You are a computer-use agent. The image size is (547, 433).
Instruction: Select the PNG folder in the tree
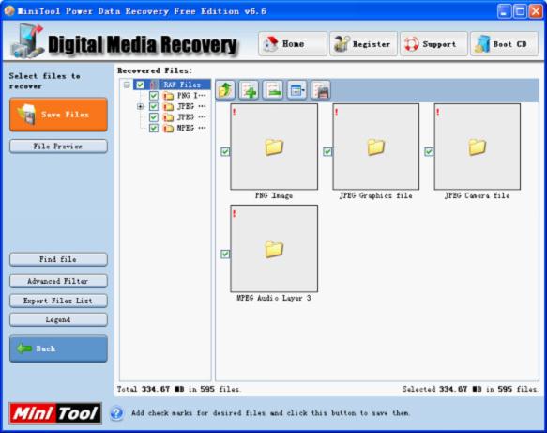(185, 96)
